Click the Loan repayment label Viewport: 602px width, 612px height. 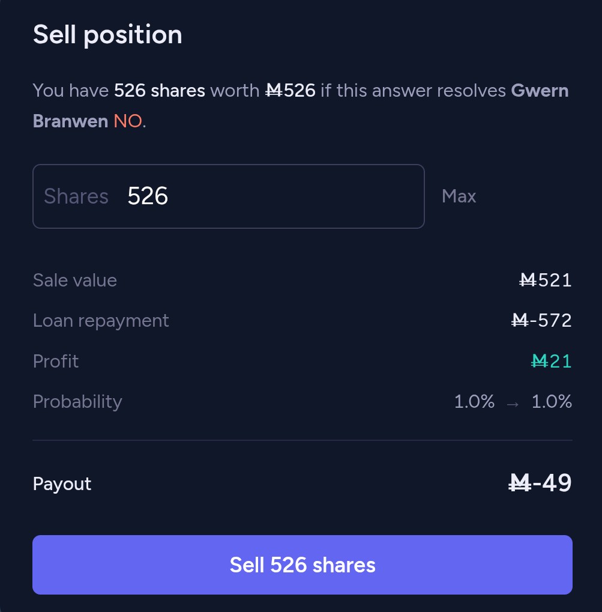pyautogui.click(x=101, y=321)
